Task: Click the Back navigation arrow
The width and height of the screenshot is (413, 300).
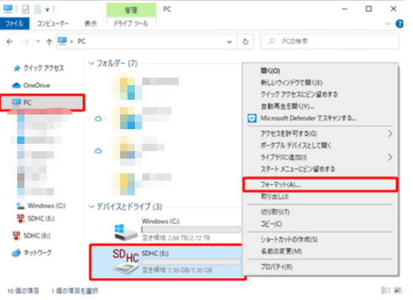Action: point(10,42)
